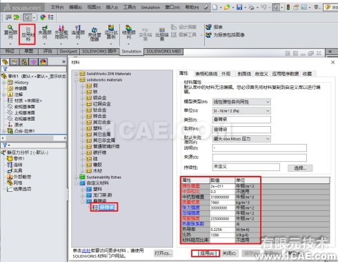This screenshot has width=338, height=262.
Task: Select 夹具 (Fixtures) in the simulation study tree
Action: point(18,171)
